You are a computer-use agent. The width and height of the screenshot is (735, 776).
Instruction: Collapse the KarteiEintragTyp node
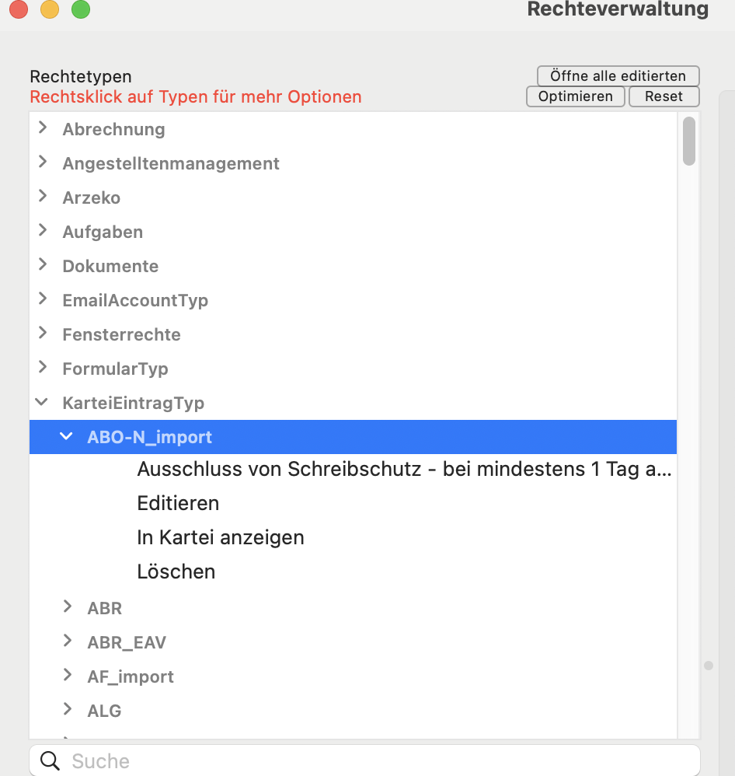(x=42, y=402)
